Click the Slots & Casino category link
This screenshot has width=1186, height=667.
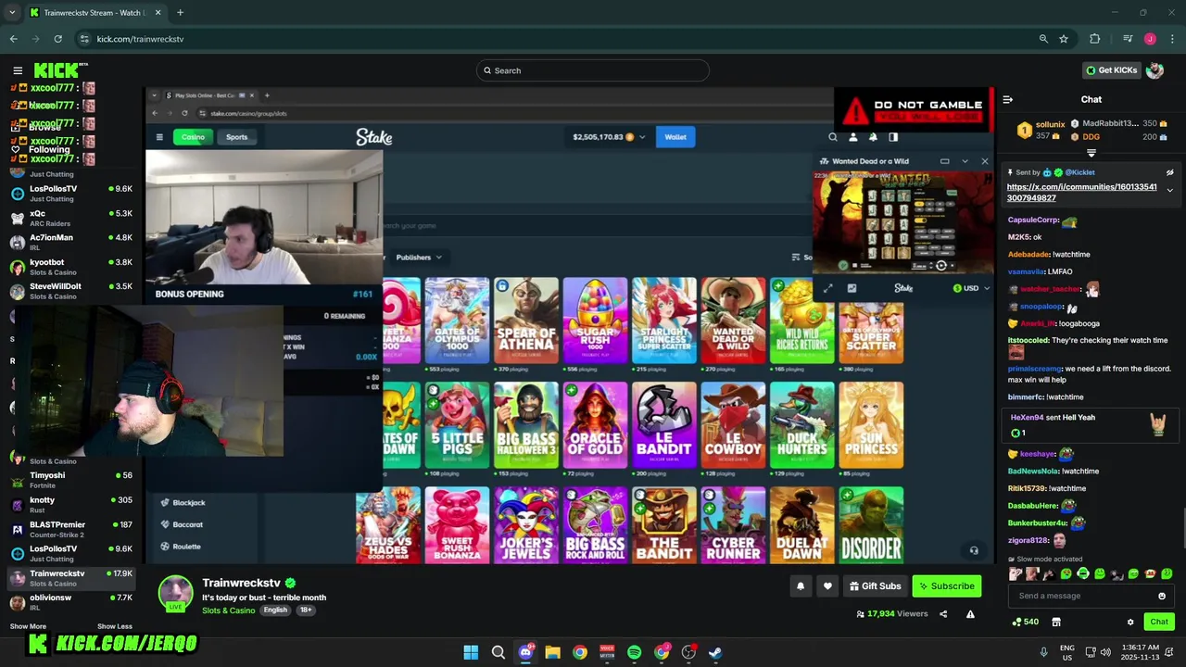228,610
